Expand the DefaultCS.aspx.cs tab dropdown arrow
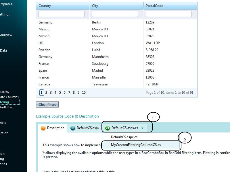The height and width of the screenshot is (172, 230). [142, 128]
